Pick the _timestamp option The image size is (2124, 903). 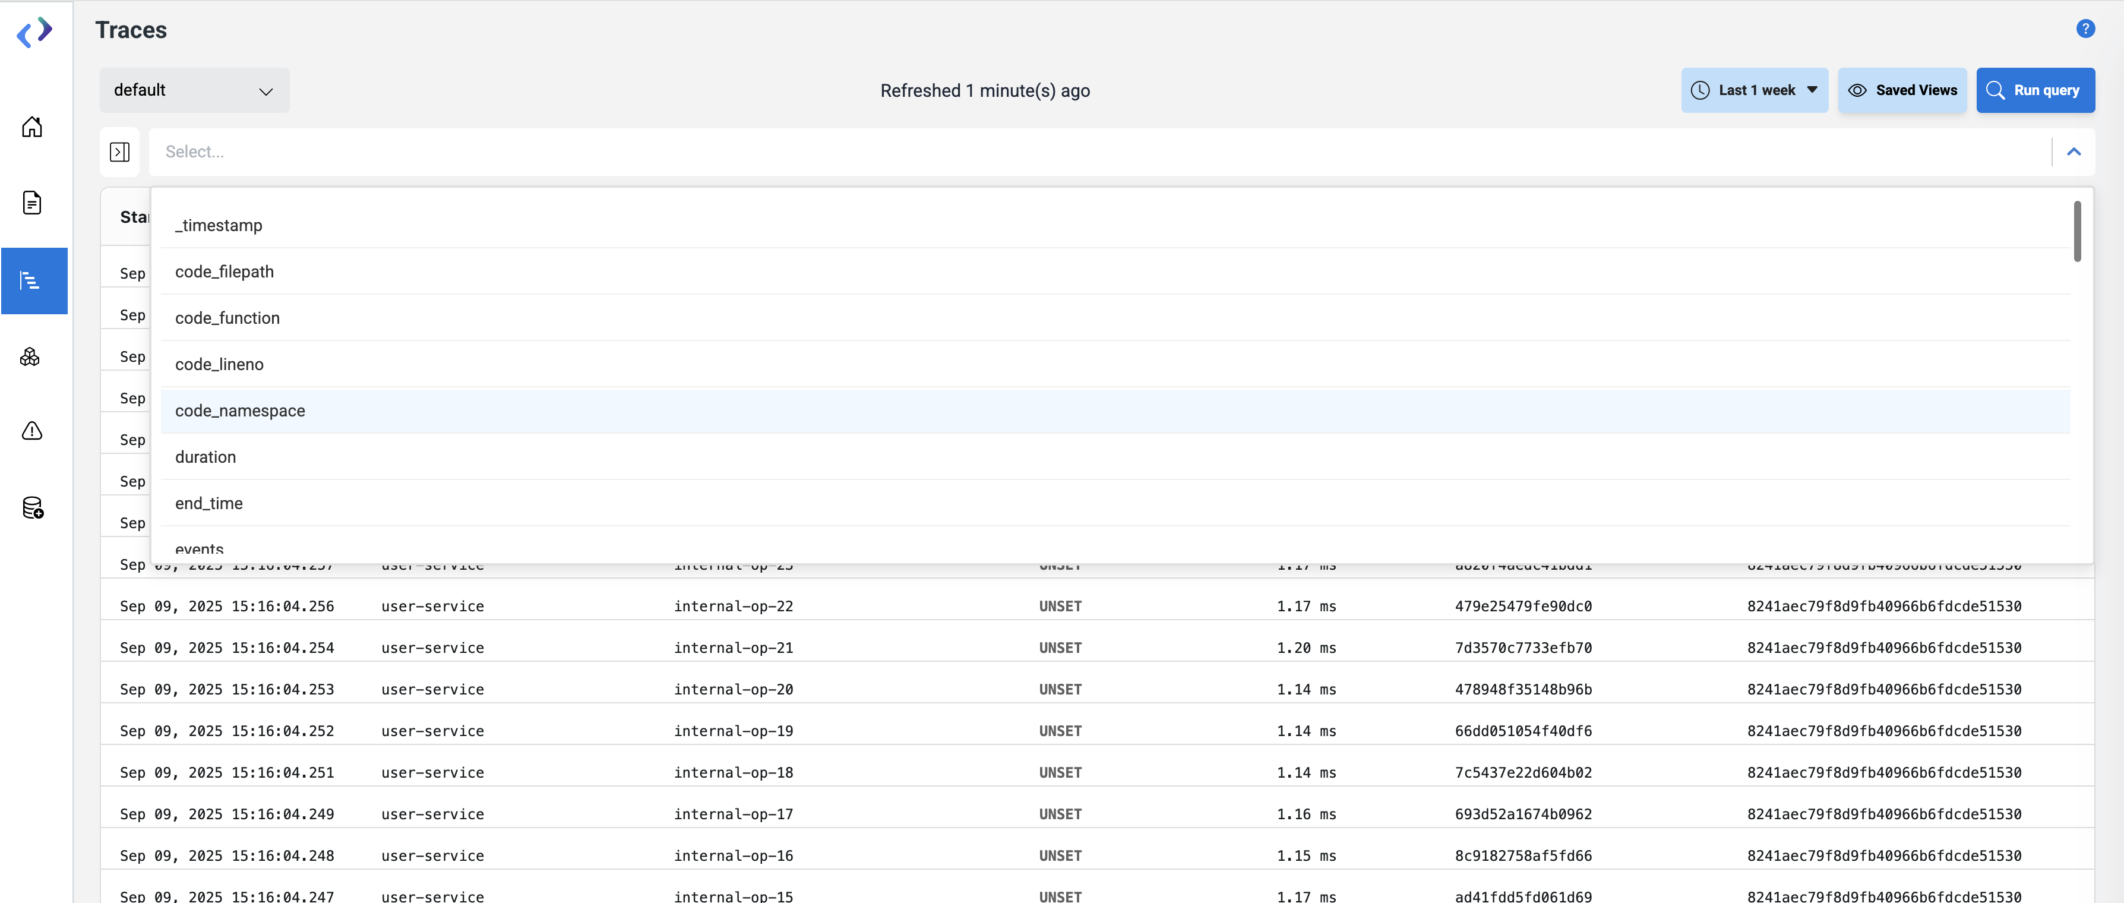click(219, 225)
